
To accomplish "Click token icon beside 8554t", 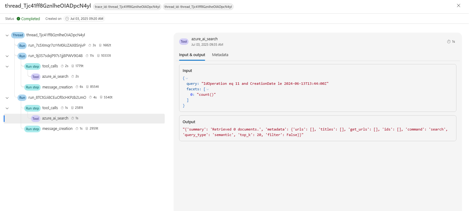I will (x=88, y=87).
